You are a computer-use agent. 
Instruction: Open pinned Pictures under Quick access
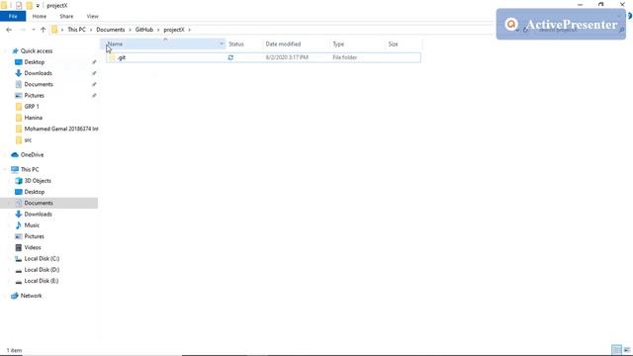[34, 96]
